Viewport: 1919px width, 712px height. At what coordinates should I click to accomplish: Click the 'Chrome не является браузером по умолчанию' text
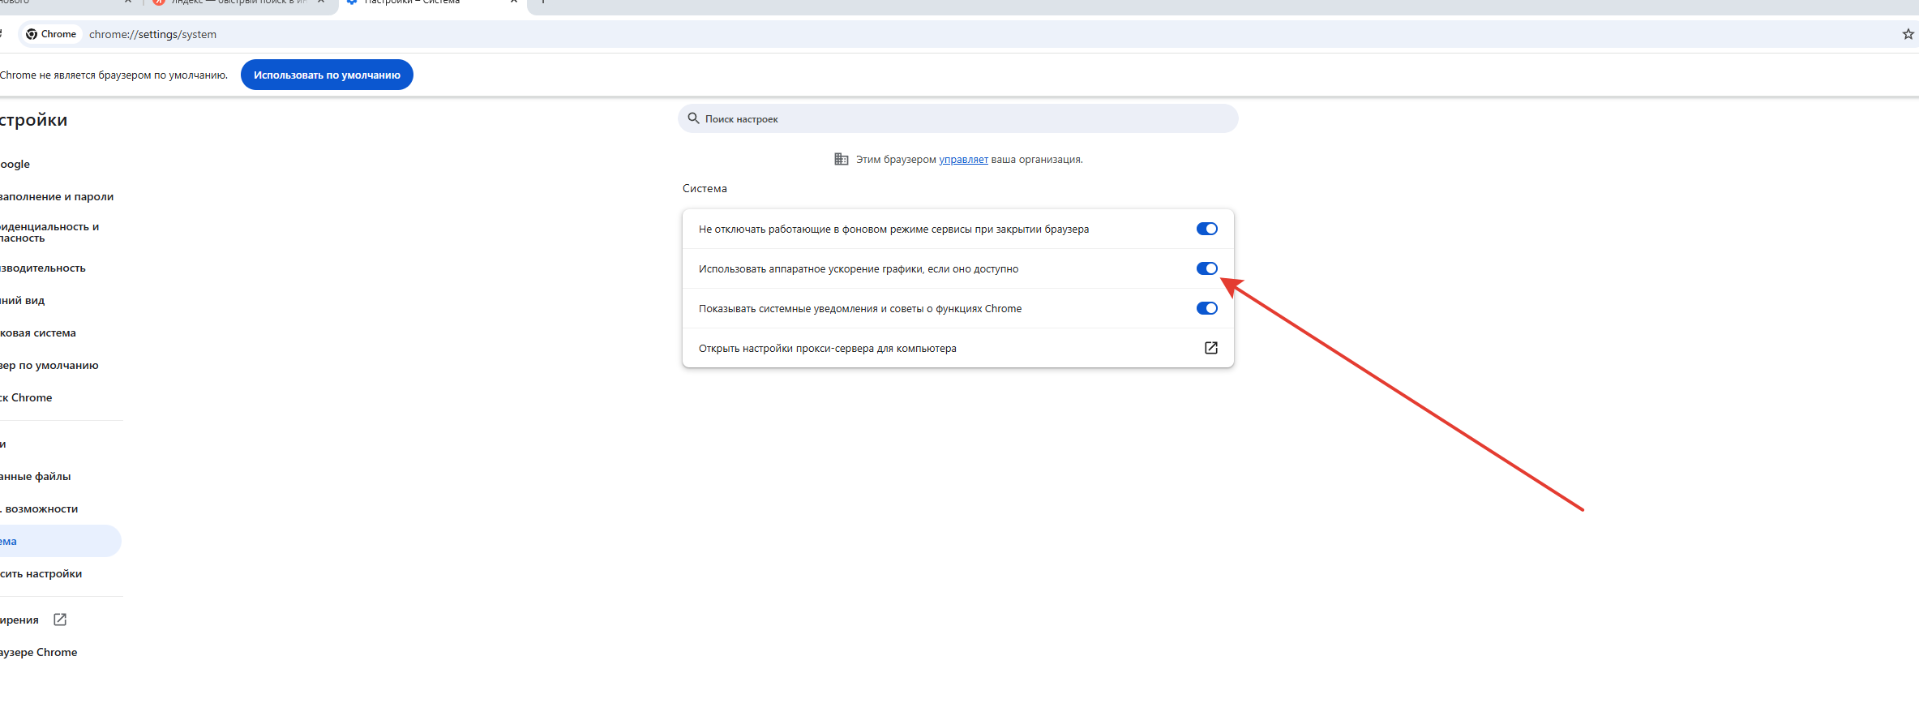(114, 75)
